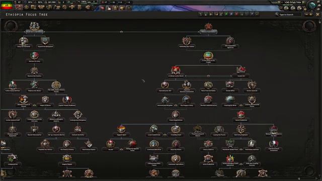Click the 261.96K manpower value

click(52, 2)
